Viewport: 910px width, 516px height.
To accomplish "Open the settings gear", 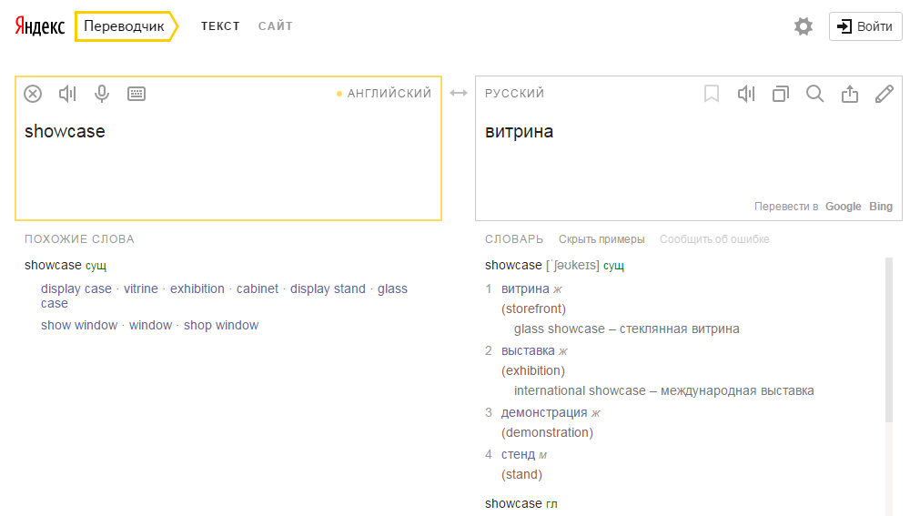I will pos(803,26).
